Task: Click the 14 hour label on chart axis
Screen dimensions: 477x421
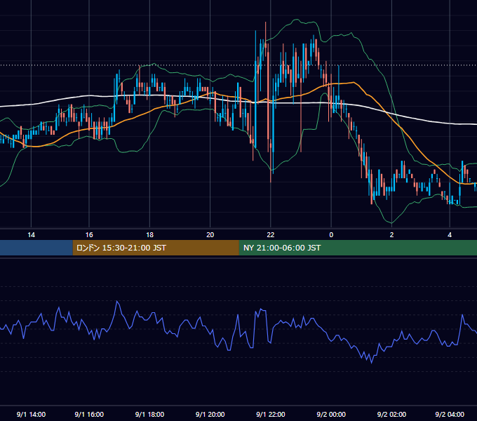Action: click(x=31, y=235)
